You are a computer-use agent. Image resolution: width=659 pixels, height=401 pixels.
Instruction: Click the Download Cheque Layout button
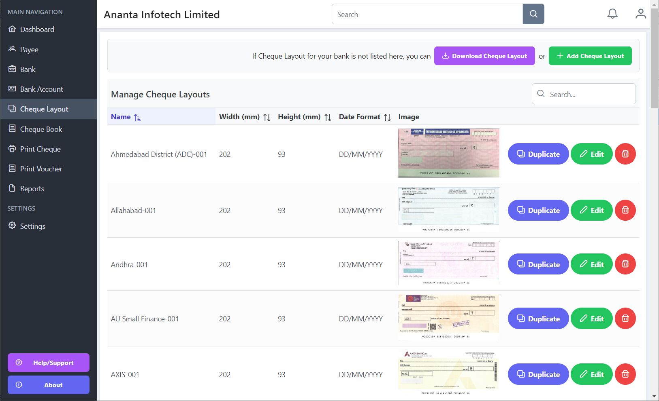[x=484, y=56]
